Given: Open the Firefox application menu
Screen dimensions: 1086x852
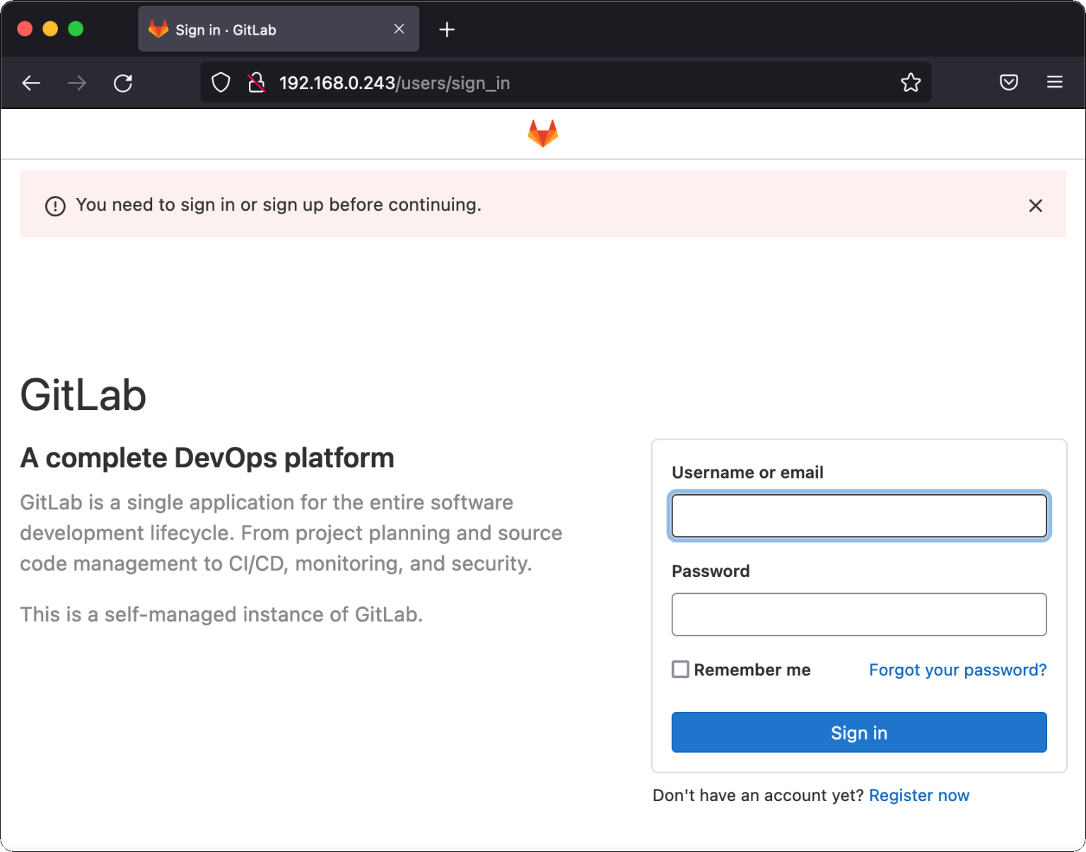Looking at the screenshot, I should (1054, 83).
